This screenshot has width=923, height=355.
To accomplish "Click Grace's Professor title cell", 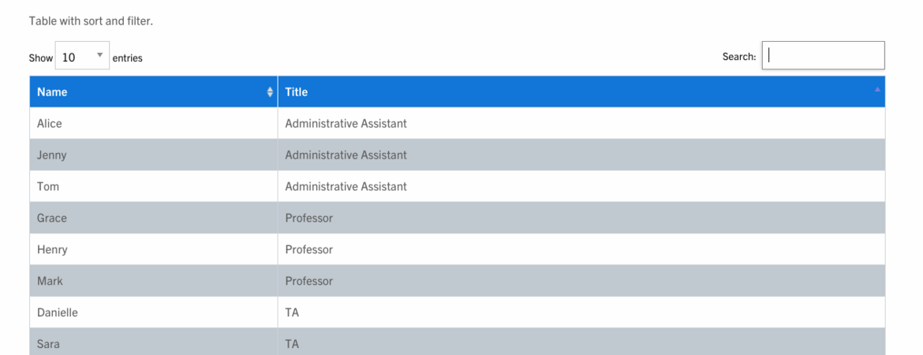I will (x=309, y=219).
